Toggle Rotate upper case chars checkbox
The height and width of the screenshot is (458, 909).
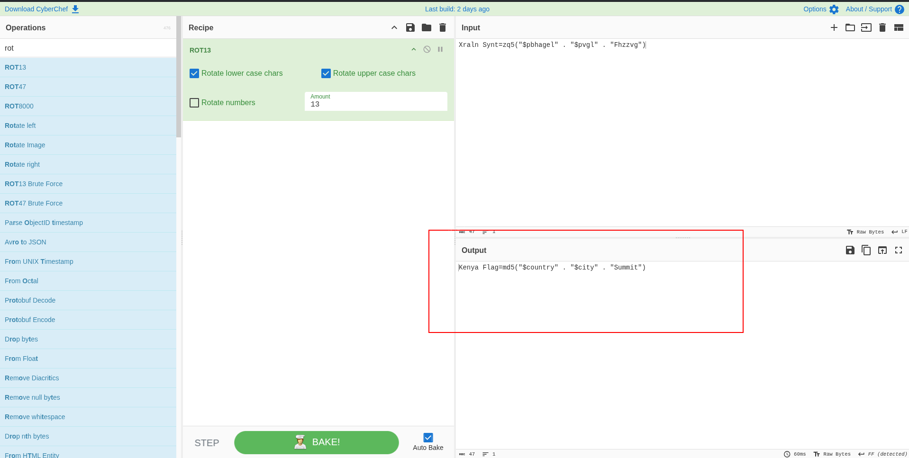[x=326, y=73]
